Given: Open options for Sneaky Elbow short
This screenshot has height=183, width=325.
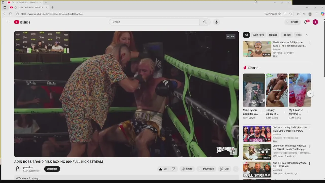Looking at the screenshot, I should [x=285, y=111].
